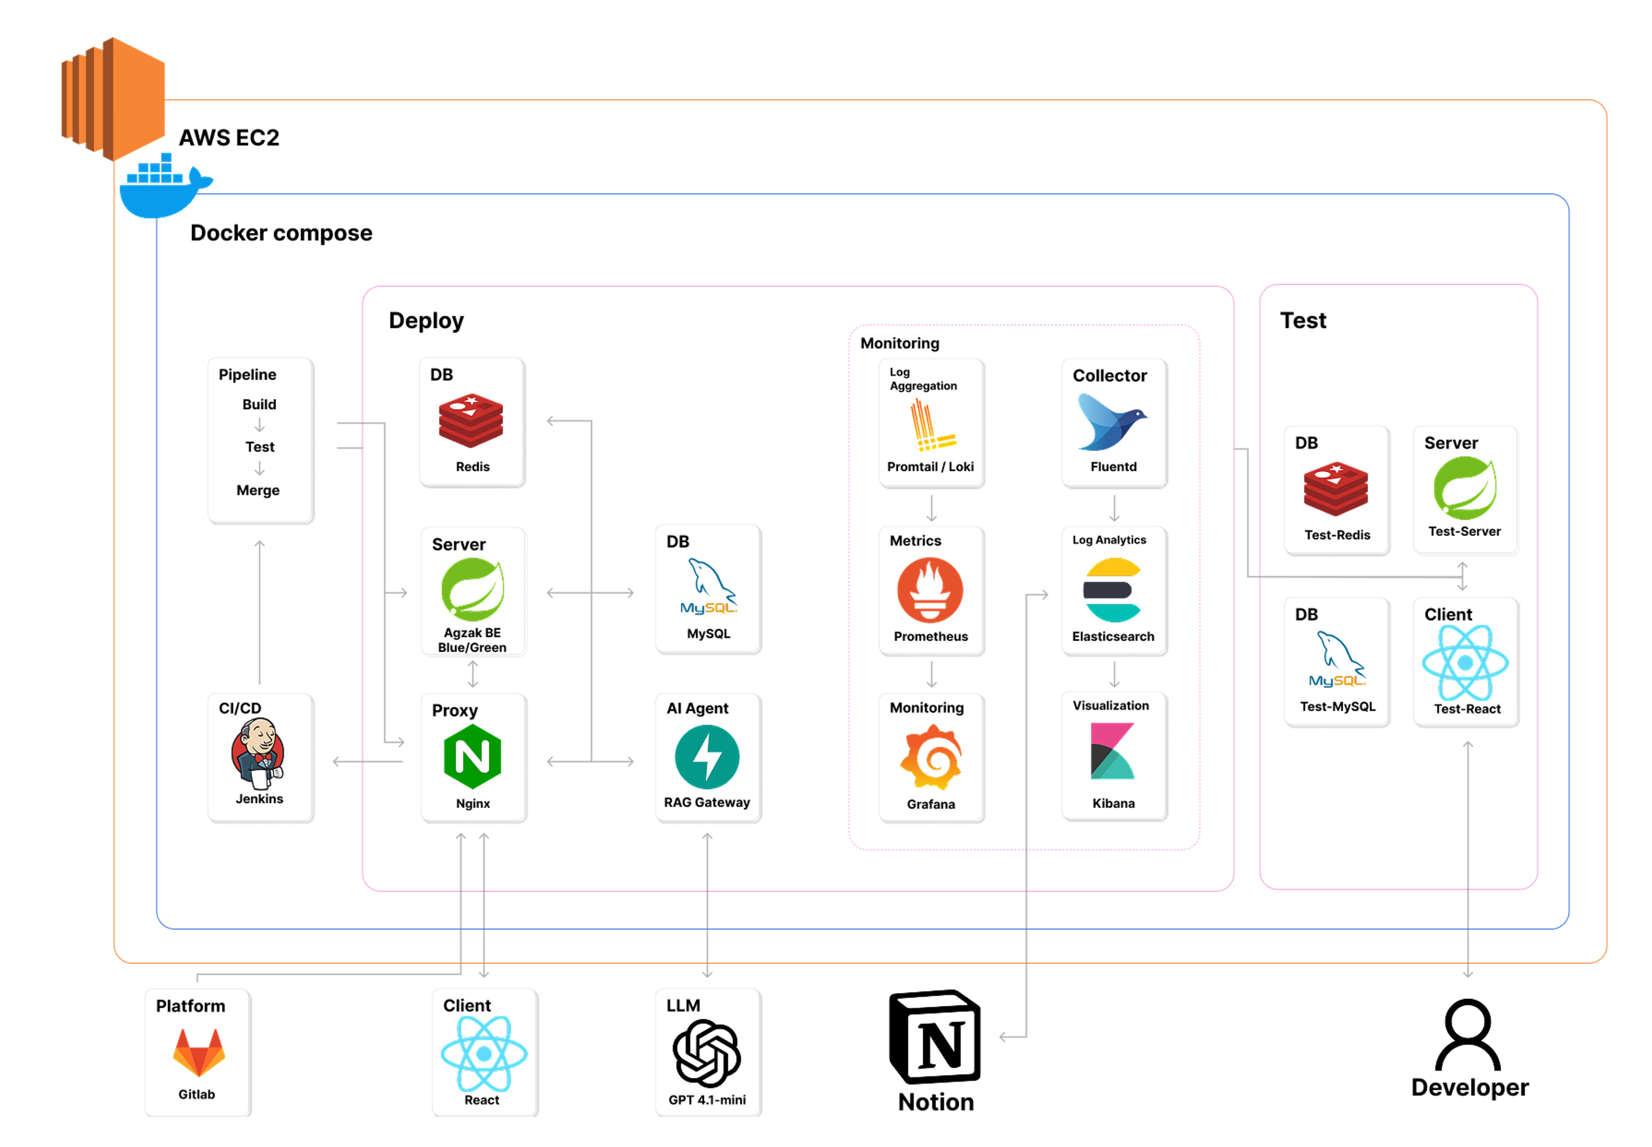Click the 'Log Analytics' label
The width and height of the screenshot is (1652, 1147).
click(x=1109, y=540)
